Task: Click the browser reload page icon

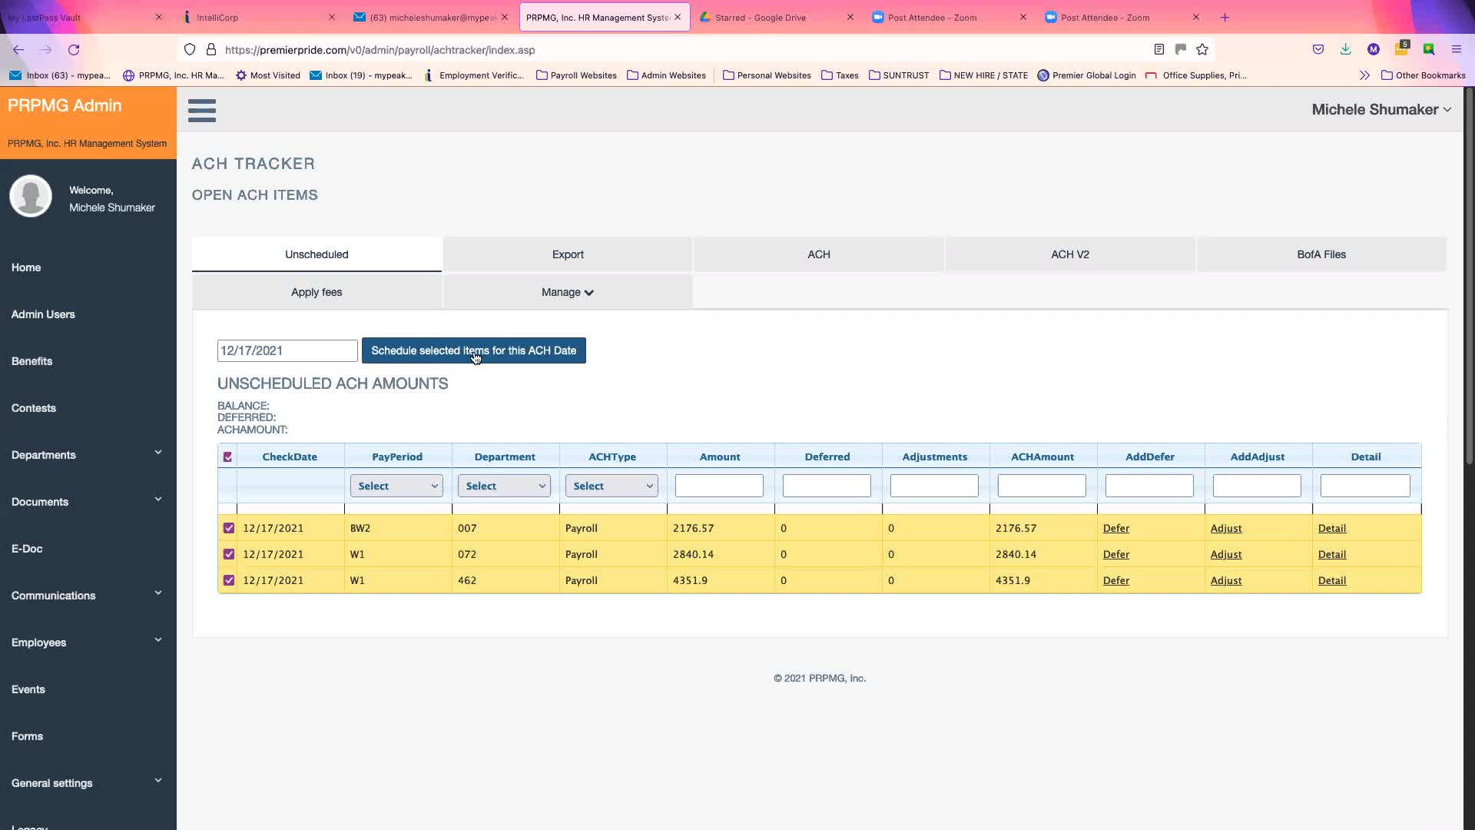Action: pyautogui.click(x=74, y=50)
